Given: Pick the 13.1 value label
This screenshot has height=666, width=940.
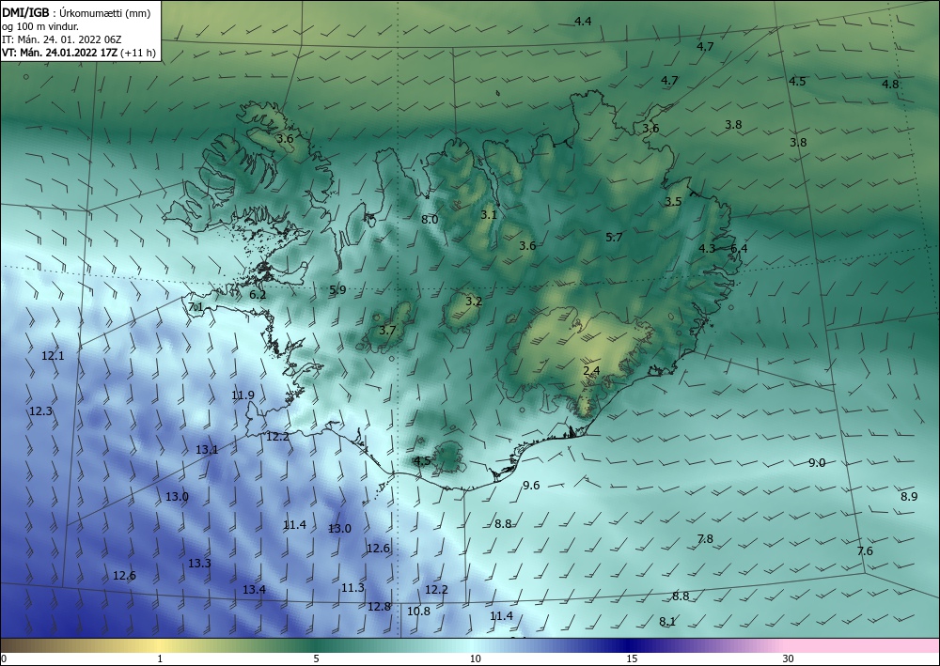Looking at the screenshot, I should (x=207, y=450).
